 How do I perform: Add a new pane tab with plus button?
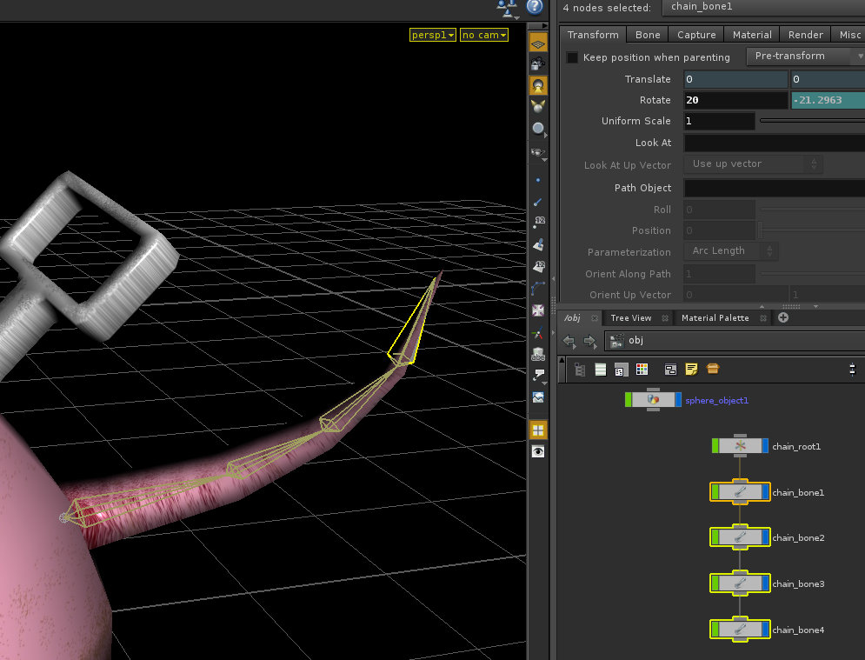782,317
